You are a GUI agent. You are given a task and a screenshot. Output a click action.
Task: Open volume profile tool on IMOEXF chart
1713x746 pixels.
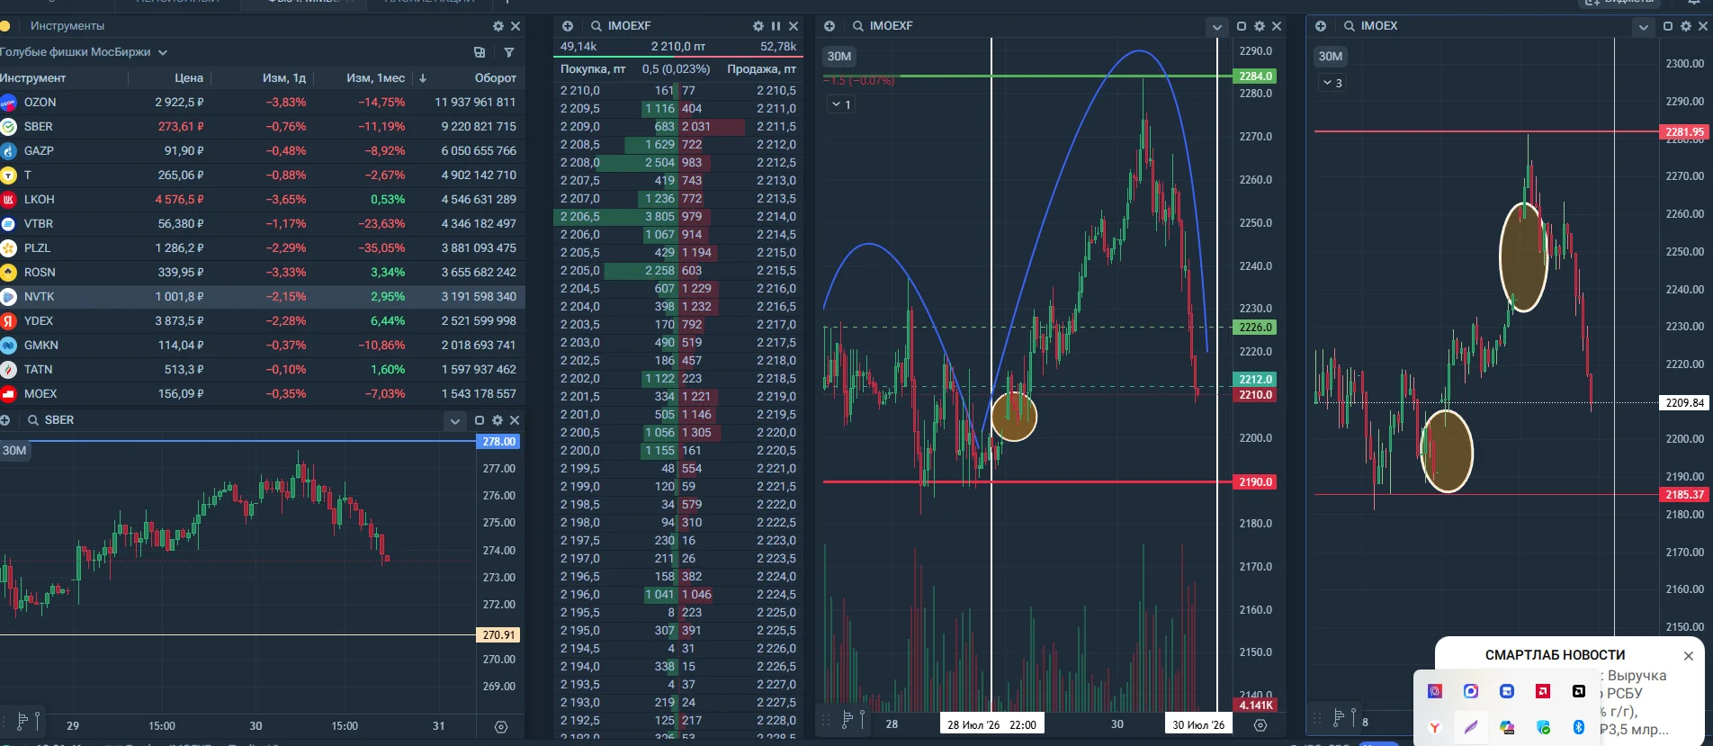847,718
